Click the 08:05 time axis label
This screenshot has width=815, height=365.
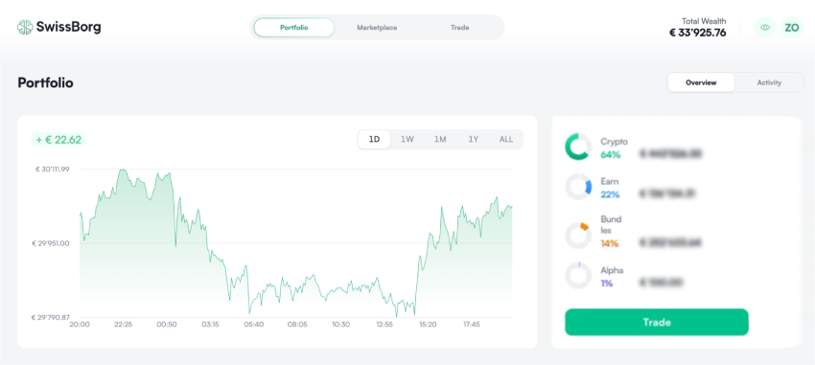pyautogui.click(x=297, y=325)
